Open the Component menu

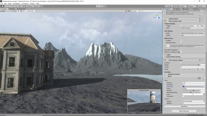pyautogui.click(x=25, y=4)
